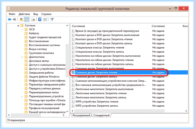Viewport: 195px width, 129px height.
Task: Open Help via blue question icon
Action: tap(40, 19)
